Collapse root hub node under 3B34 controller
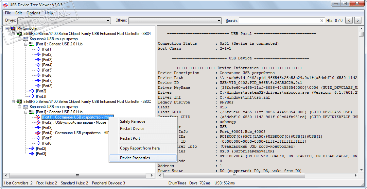 coord(19,39)
